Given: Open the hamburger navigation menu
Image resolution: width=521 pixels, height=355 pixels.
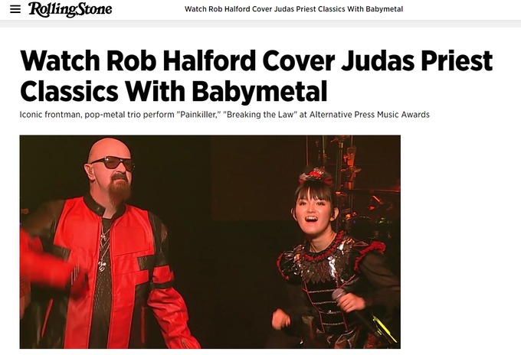Looking at the screenshot, I should 15,9.
